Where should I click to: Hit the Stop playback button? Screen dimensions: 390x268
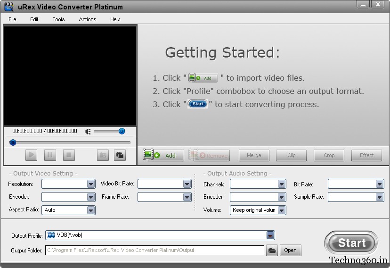click(x=69, y=155)
